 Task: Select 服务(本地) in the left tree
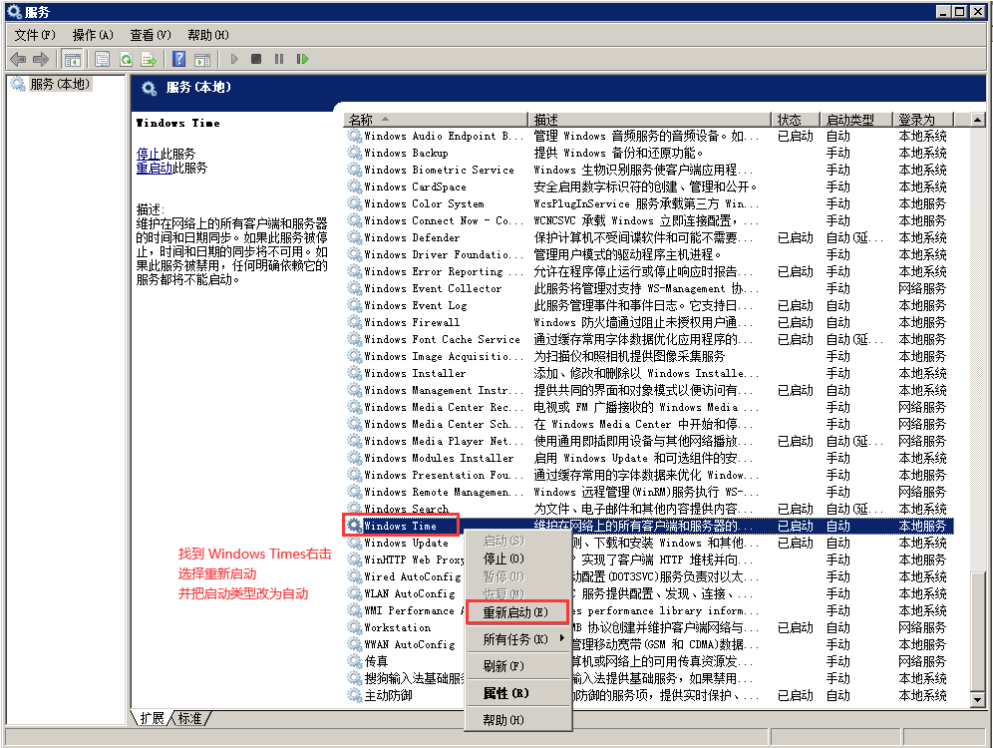(x=60, y=84)
